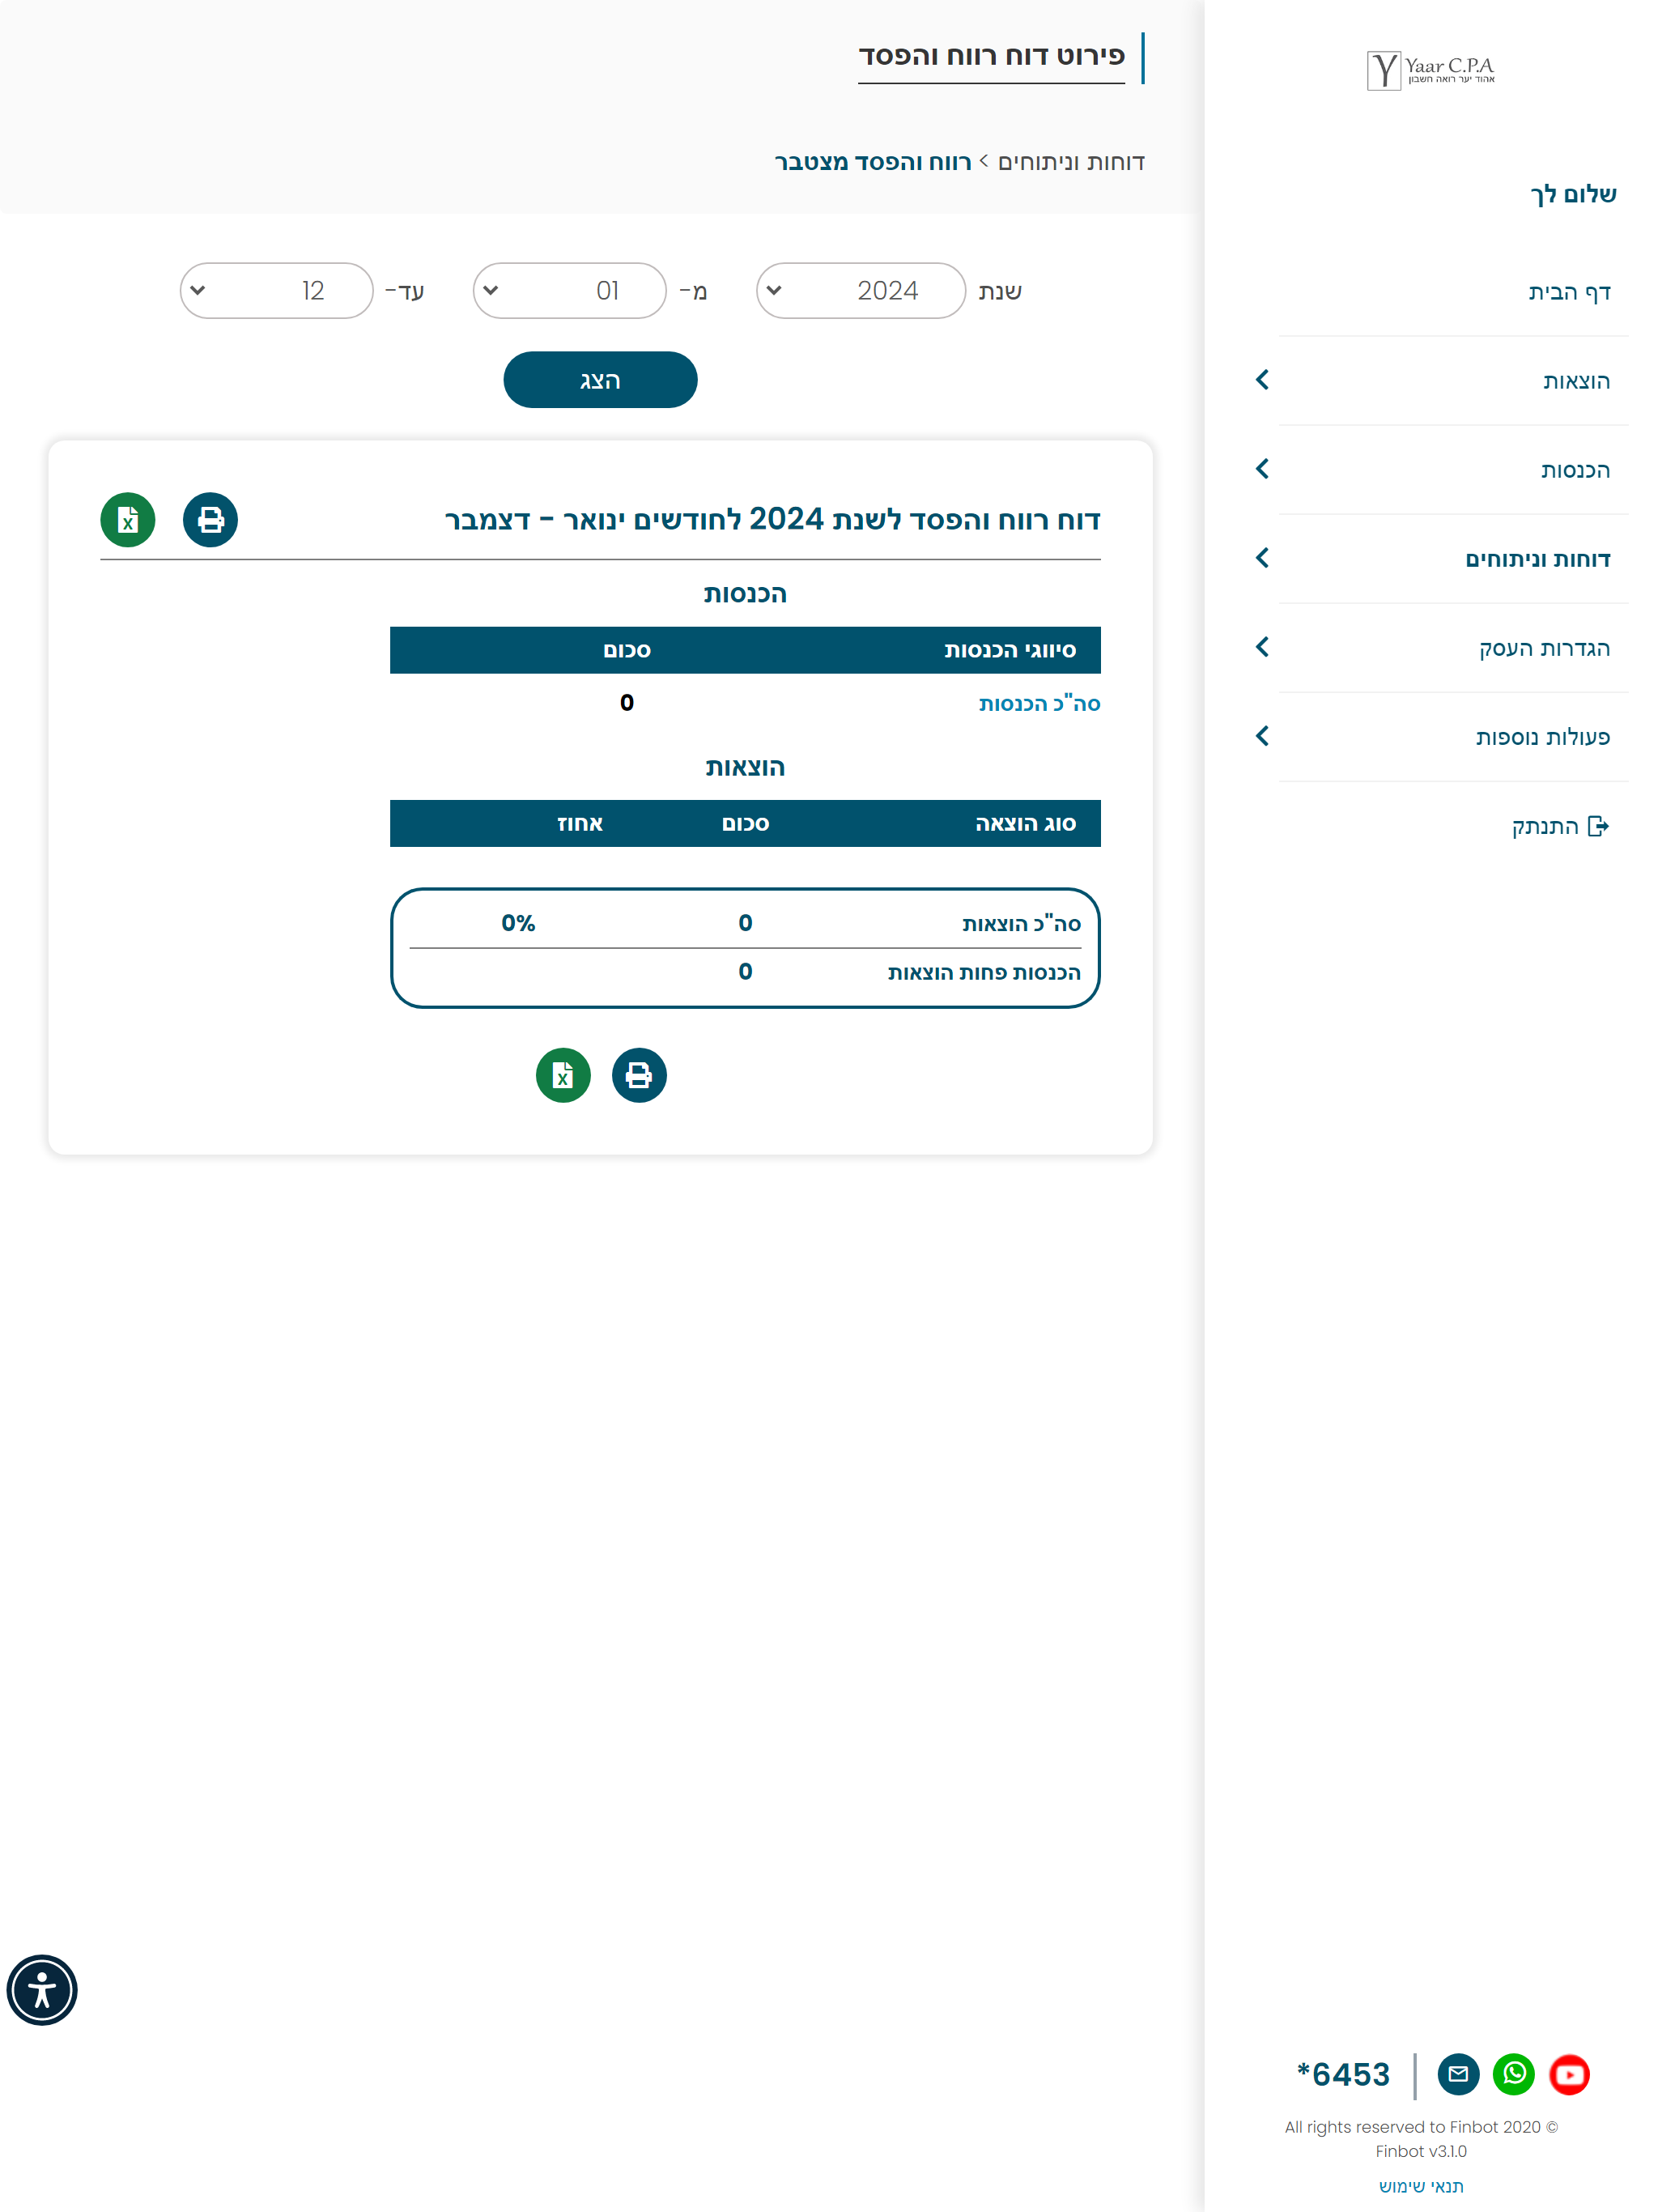1658x2212 pixels.
Task: Select פעולות נוספות menu item
Action: pyautogui.click(x=1543, y=737)
